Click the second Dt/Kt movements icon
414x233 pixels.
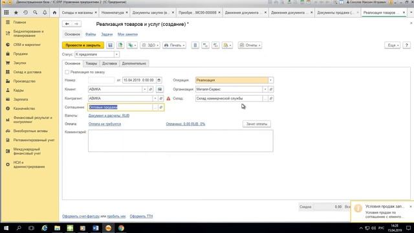click(215, 45)
